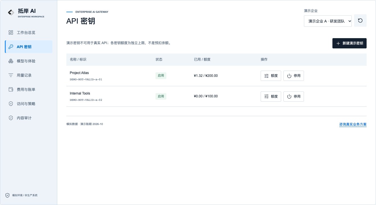Image resolution: width=376 pixels, height=205 pixels.
Task: Adjust 额度 for Internal Tools
Action: tap(271, 97)
